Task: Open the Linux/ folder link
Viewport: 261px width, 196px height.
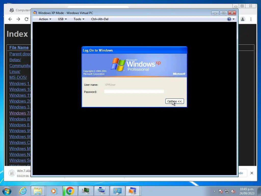Action: click(x=15, y=71)
